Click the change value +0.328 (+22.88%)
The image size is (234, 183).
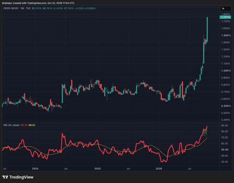(85, 9)
